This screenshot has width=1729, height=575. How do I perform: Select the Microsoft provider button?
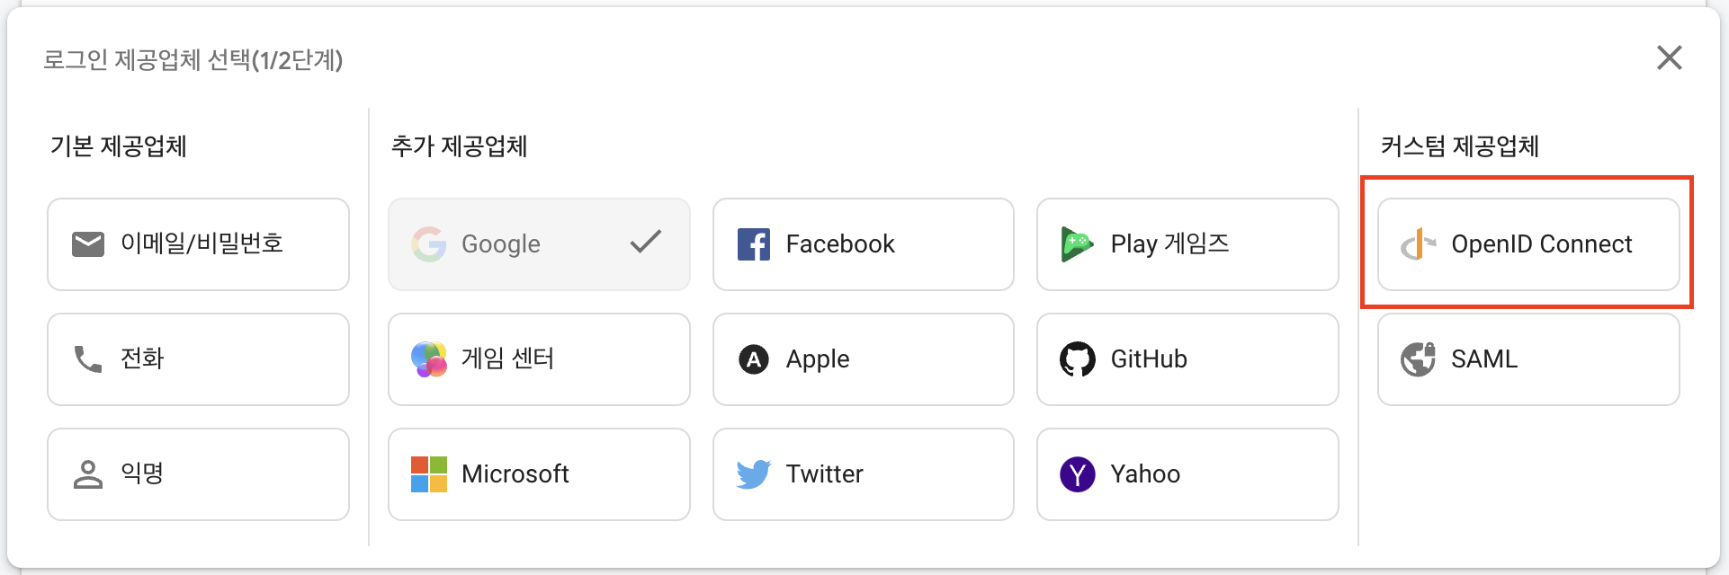(539, 474)
